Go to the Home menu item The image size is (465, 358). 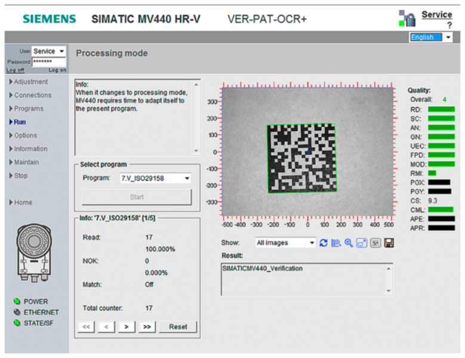[21, 202]
